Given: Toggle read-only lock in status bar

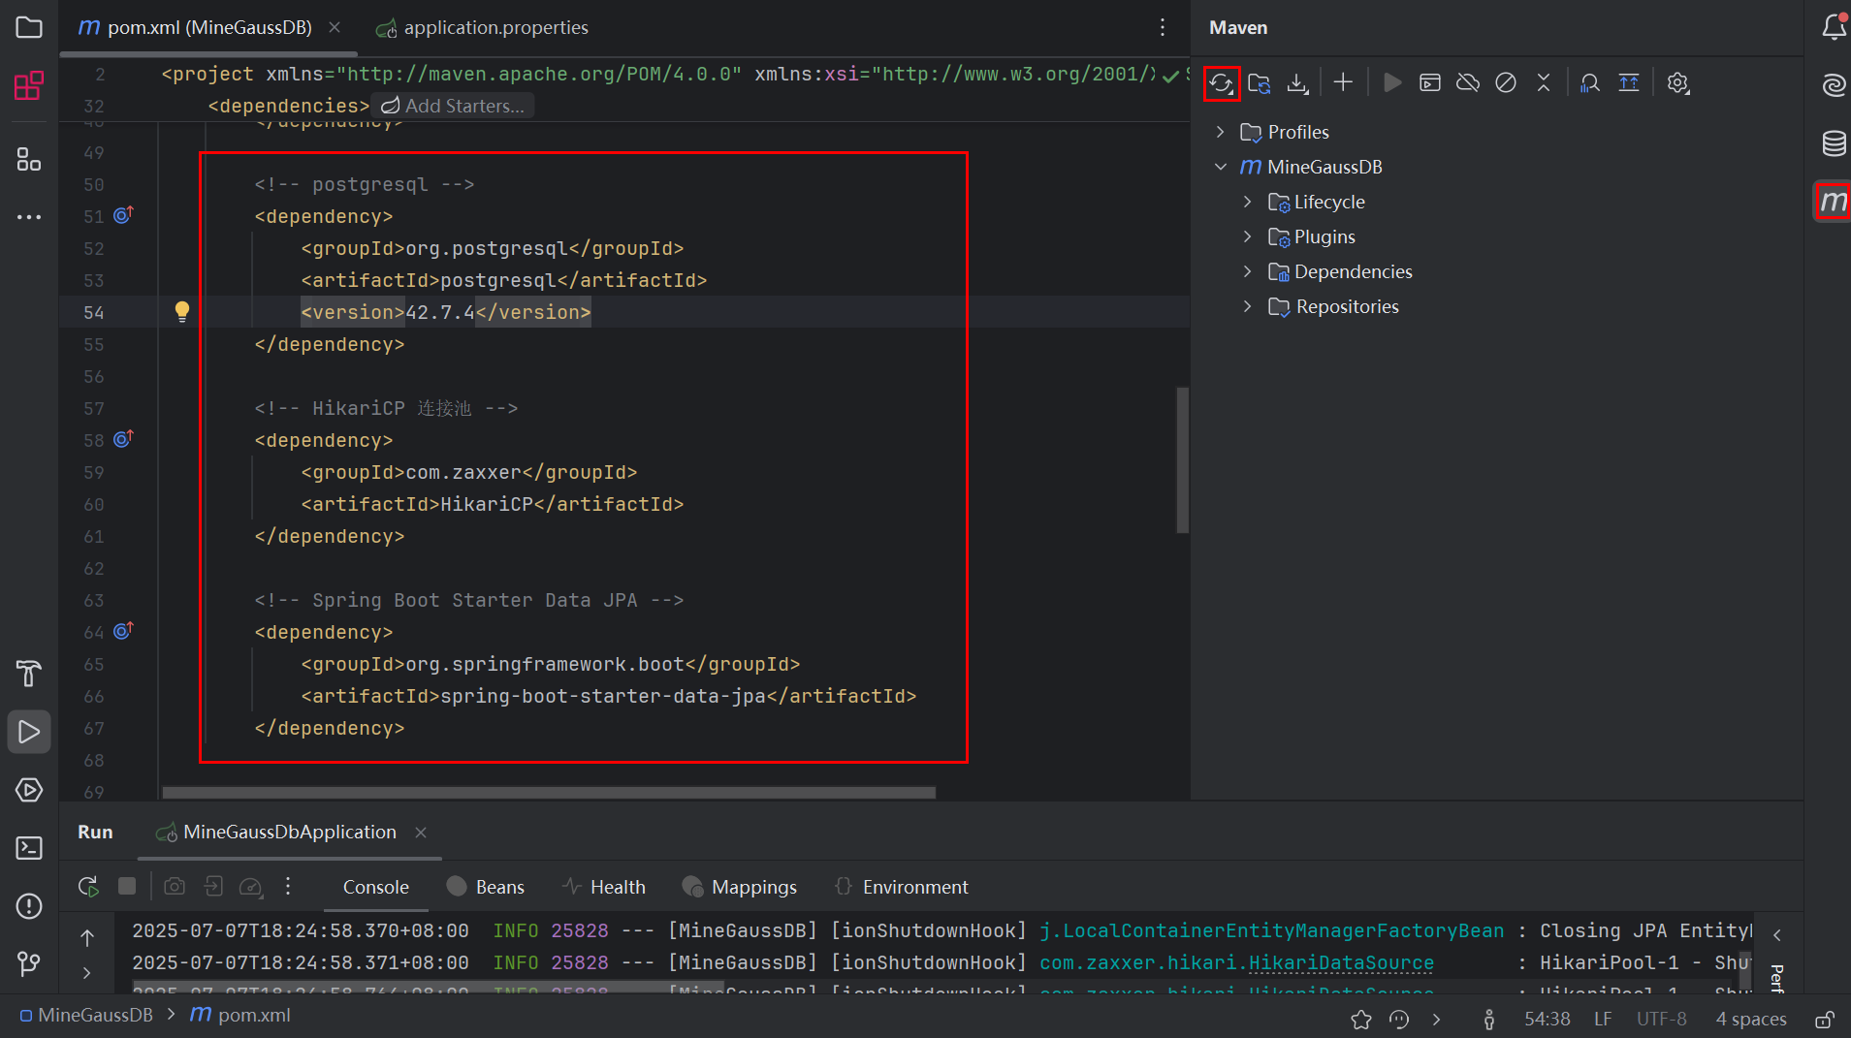Looking at the screenshot, I should [1824, 1020].
